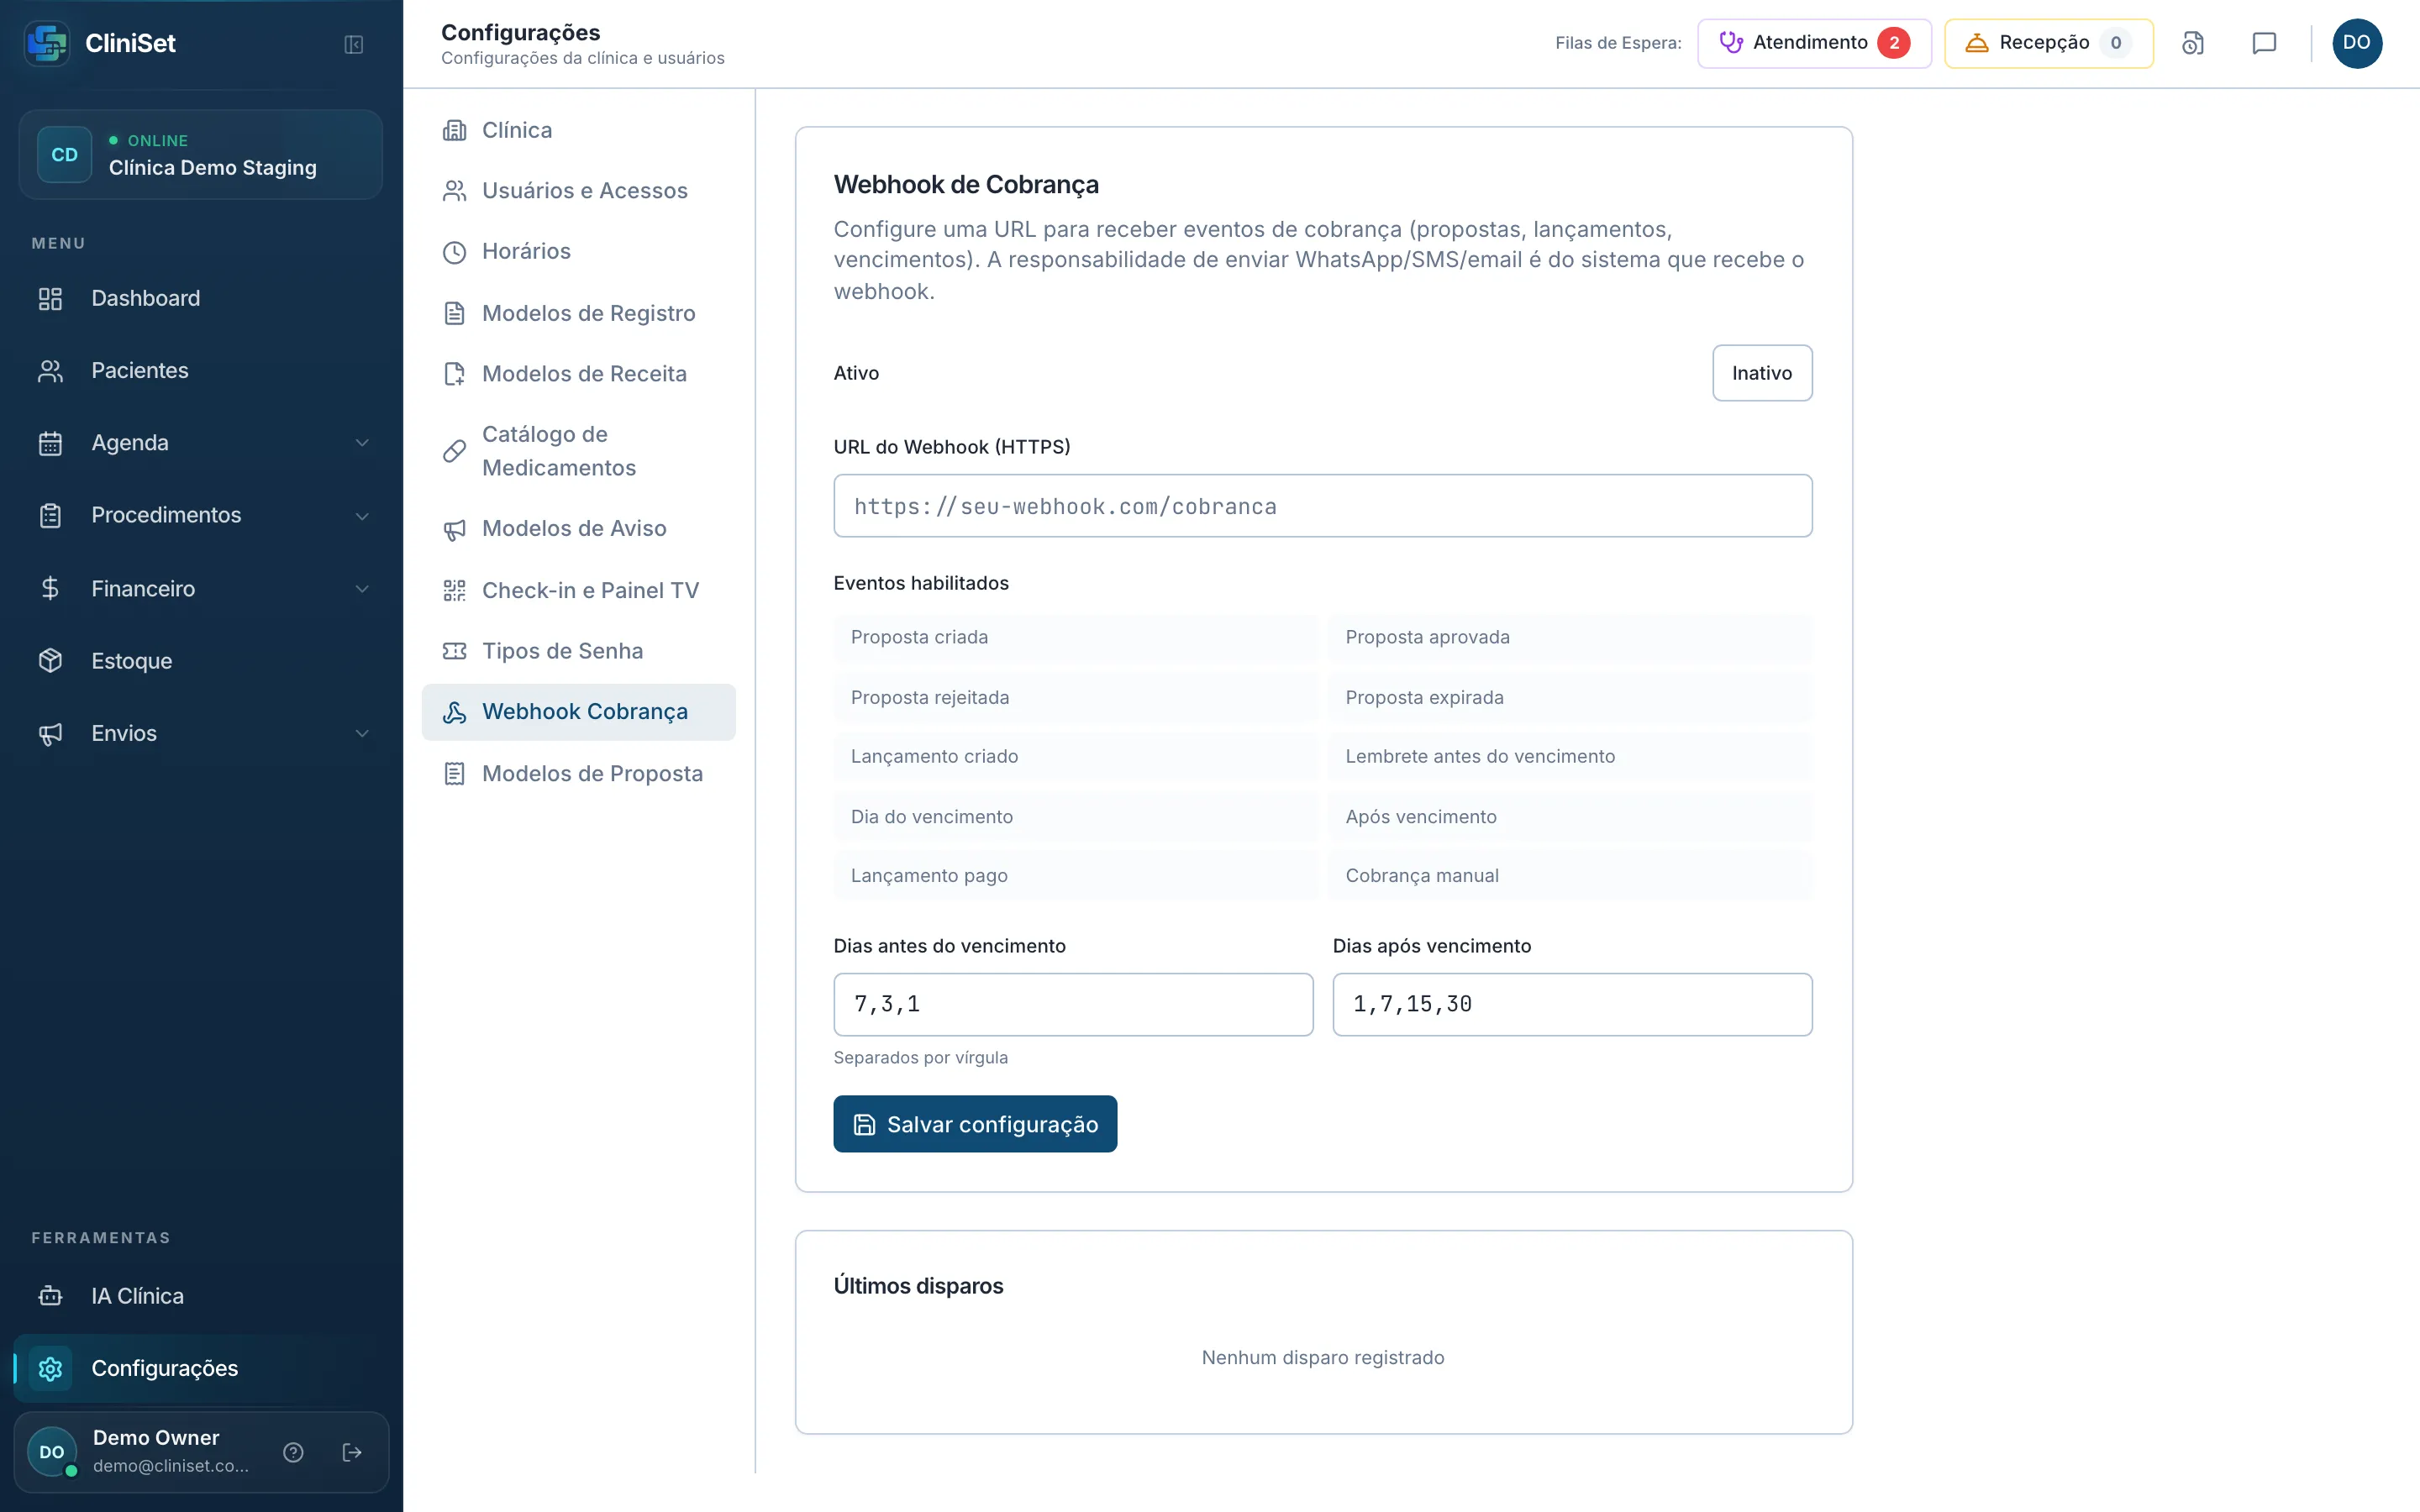Image resolution: width=2420 pixels, height=1512 pixels.
Task: Open the Modelos de Proposta settings tab
Action: (578, 773)
